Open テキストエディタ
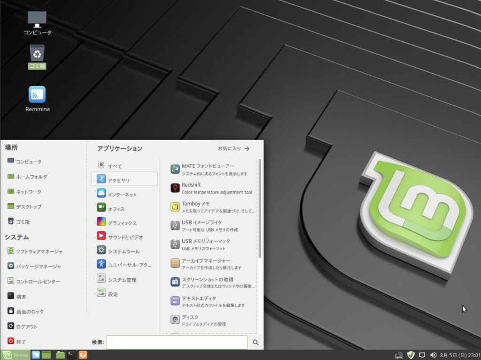The height and width of the screenshot is (360, 481). coord(213,301)
